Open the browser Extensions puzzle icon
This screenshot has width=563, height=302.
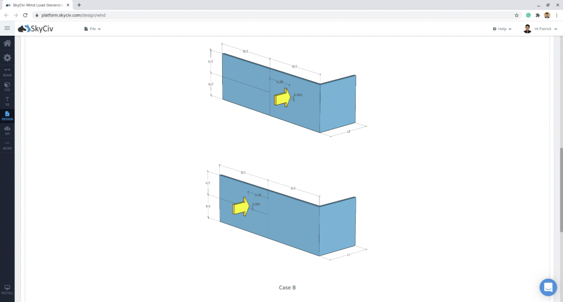pyautogui.click(x=538, y=15)
